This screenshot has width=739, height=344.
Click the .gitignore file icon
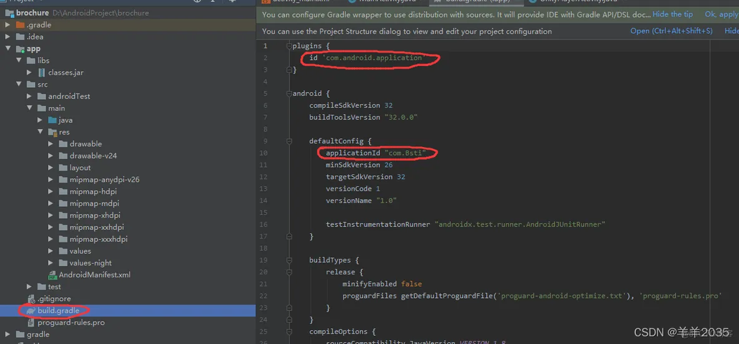[x=31, y=299]
